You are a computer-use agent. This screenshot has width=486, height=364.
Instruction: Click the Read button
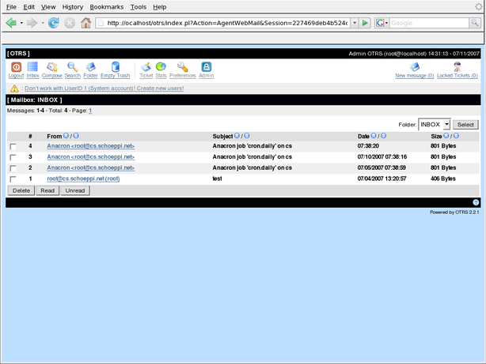pos(47,190)
